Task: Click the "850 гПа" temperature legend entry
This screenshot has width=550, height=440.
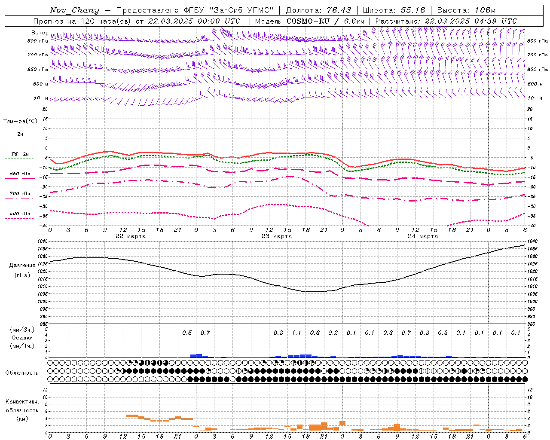Action: coord(20,174)
